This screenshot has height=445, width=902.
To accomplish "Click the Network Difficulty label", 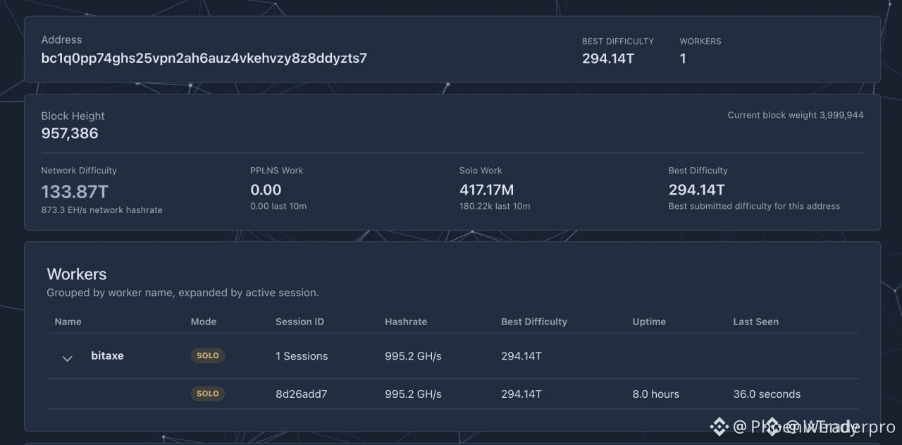I will click(79, 171).
